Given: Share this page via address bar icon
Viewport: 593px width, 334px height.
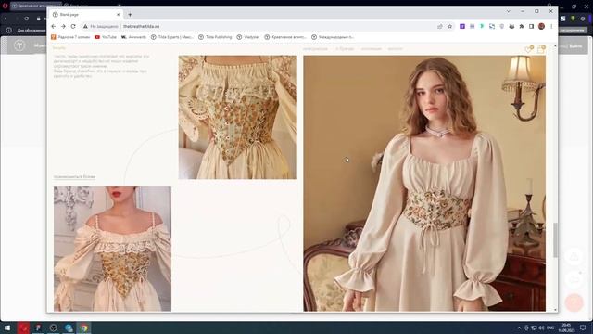Looking at the screenshot, I should 440,27.
